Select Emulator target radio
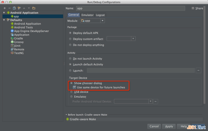 point(71,97)
